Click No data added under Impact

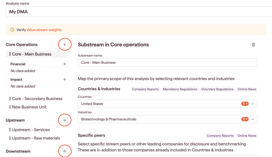click(23, 86)
